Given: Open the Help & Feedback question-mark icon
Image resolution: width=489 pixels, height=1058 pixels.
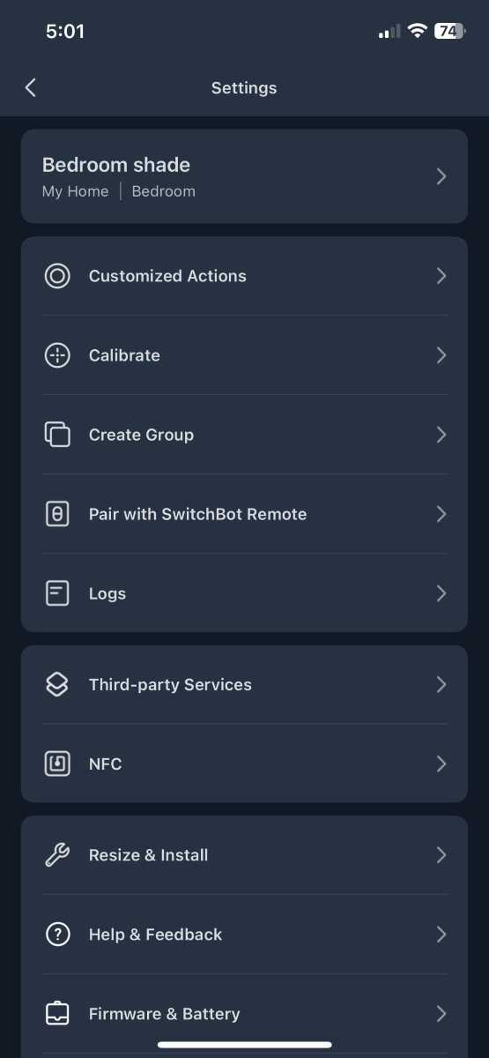Looking at the screenshot, I should [57, 934].
